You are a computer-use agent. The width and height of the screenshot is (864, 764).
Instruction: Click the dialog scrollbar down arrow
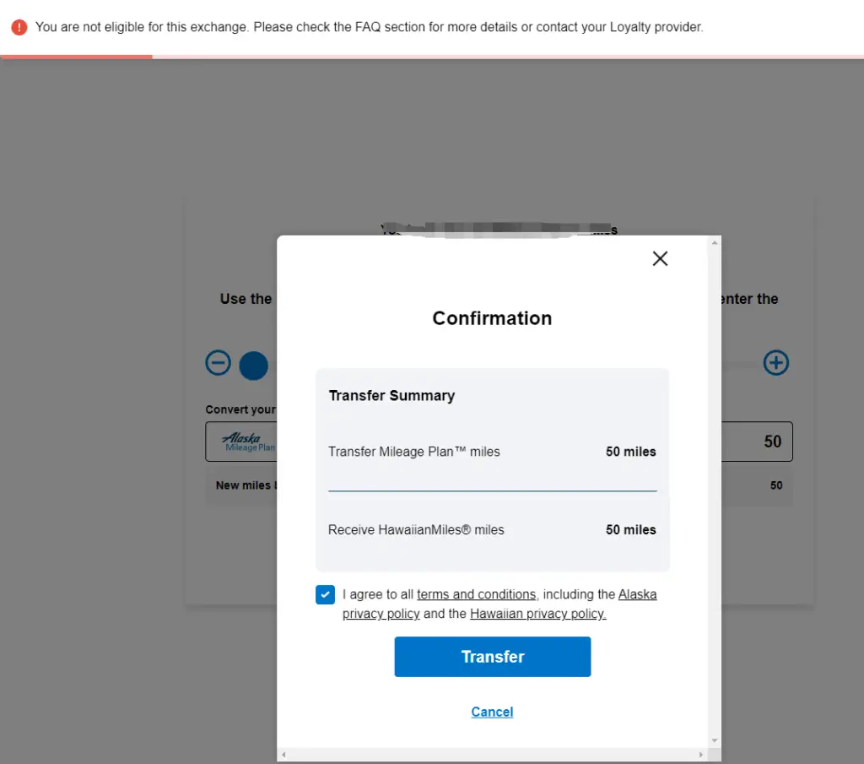click(715, 740)
